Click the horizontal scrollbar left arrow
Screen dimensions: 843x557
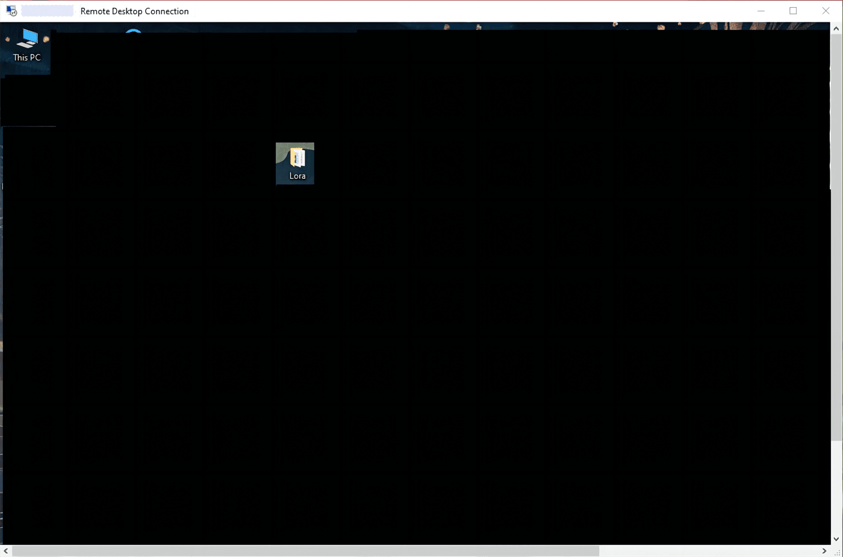[6, 551]
